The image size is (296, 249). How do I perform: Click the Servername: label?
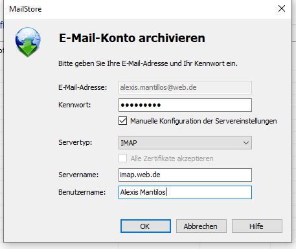(x=78, y=175)
